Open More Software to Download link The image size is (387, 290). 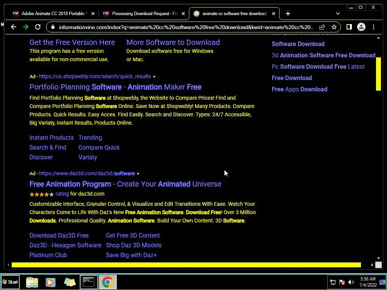pos(173,42)
